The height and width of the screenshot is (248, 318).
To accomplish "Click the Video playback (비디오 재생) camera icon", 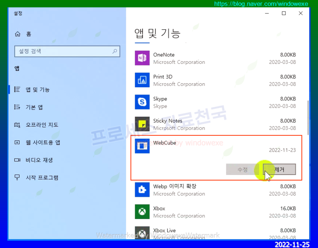I will click(17, 160).
